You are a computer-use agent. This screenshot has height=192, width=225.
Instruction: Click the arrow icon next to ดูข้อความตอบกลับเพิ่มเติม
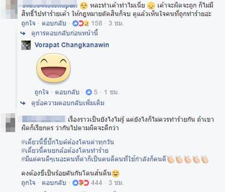click(23, 103)
